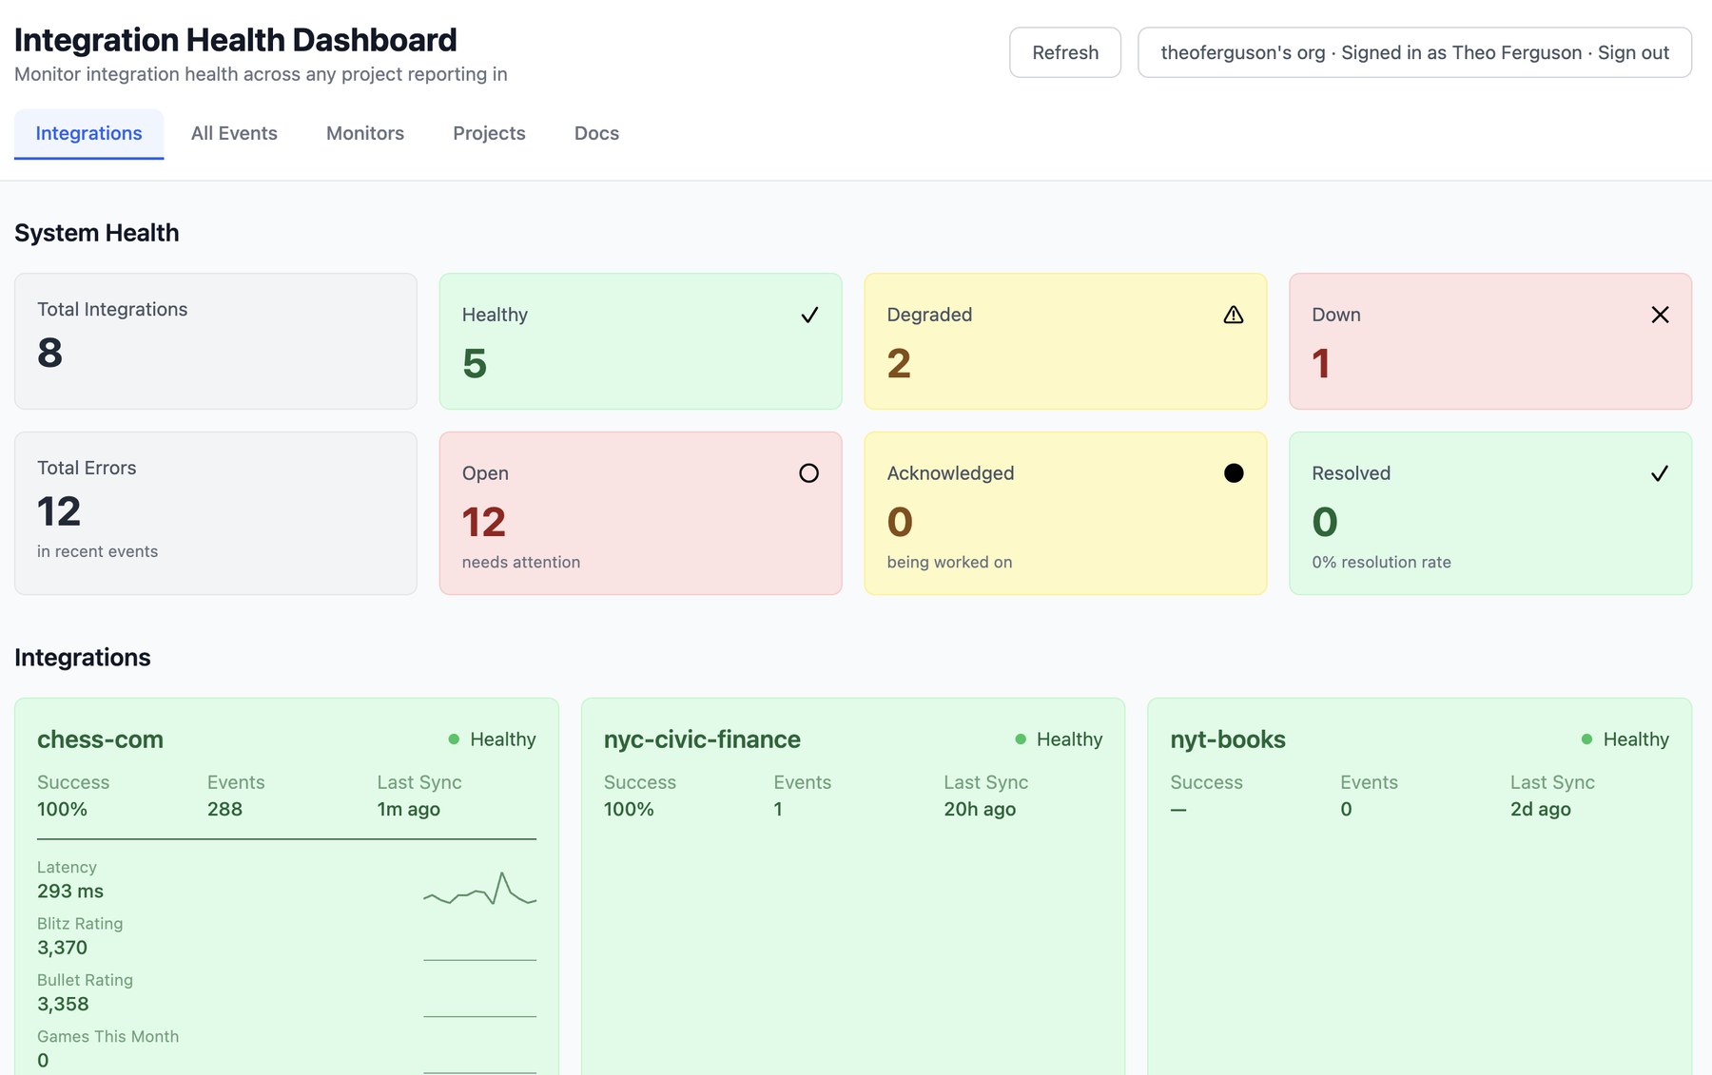Viewport: 1712px width, 1075px height.
Task: Click the 'Integration Health Dashboard' heading
Action: 236,40
